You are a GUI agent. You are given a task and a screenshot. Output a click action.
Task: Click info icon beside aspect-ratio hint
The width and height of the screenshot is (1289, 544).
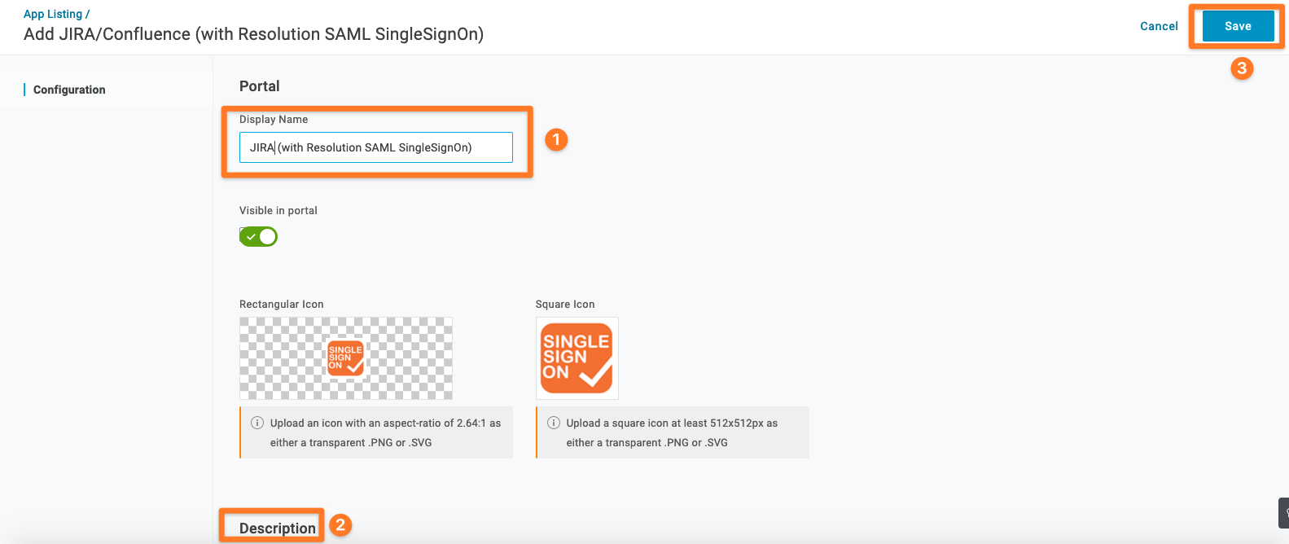[257, 423]
